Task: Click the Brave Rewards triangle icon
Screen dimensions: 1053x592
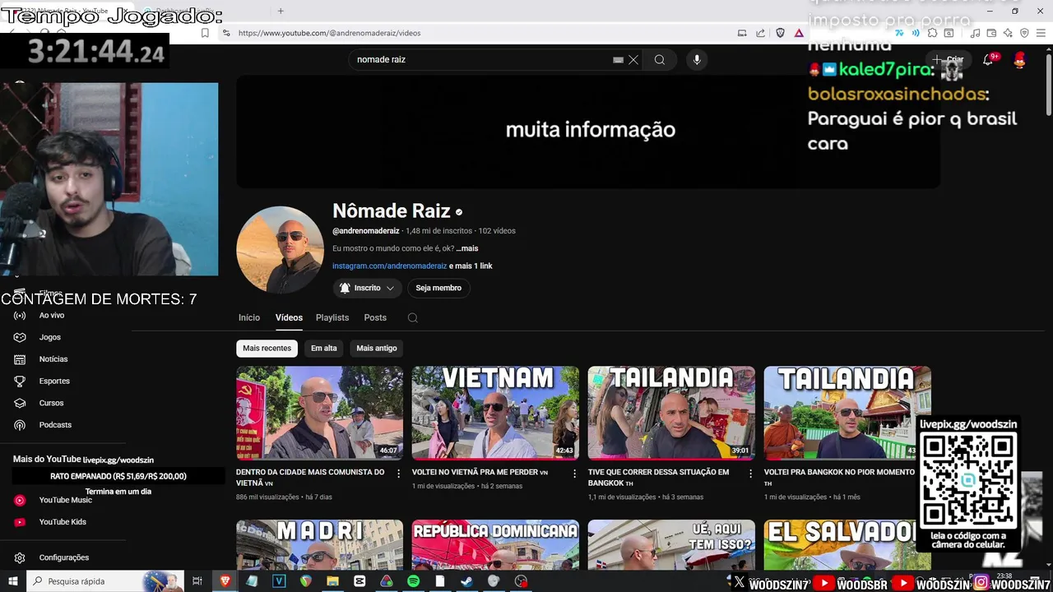Action: [x=799, y=33]
